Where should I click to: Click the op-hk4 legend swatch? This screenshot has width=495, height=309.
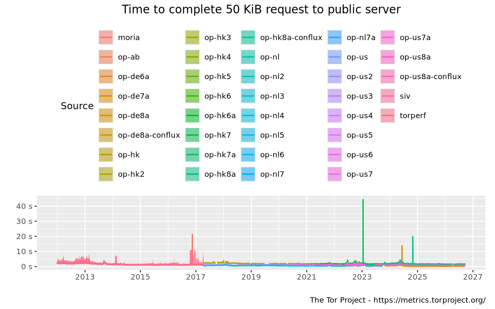[x=192, y=57]
